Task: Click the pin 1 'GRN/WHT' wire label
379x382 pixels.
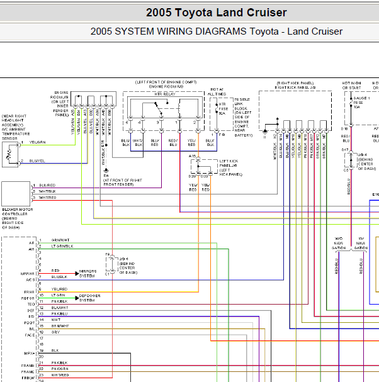Action: [60, 240]
